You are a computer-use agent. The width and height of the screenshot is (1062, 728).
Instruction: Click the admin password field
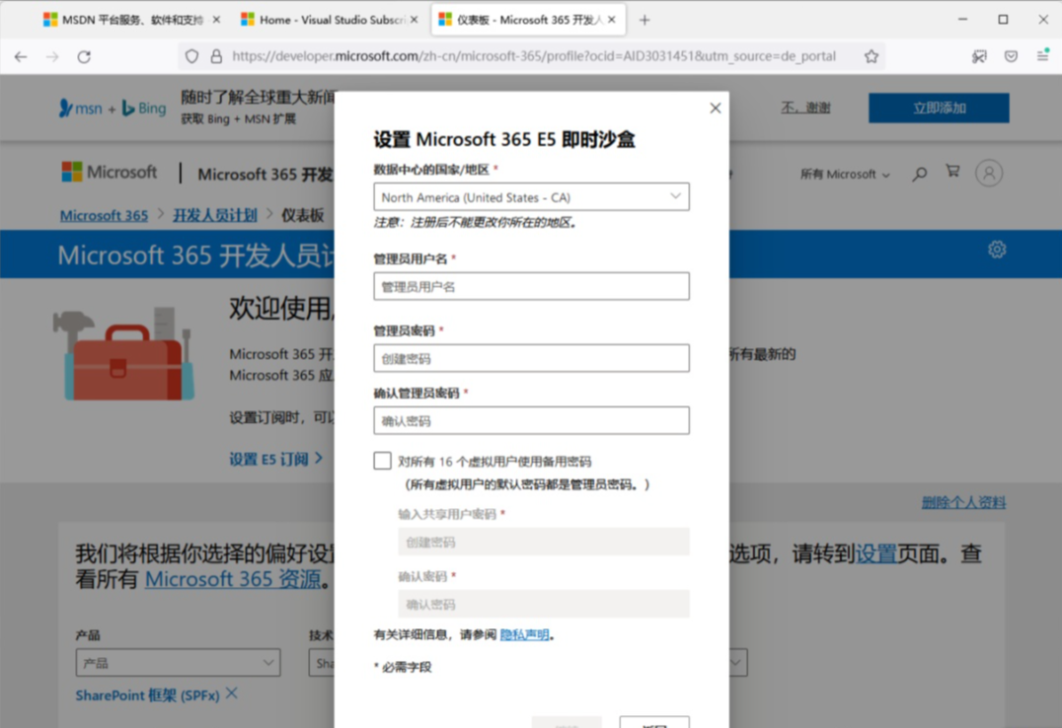coord(531,358)
